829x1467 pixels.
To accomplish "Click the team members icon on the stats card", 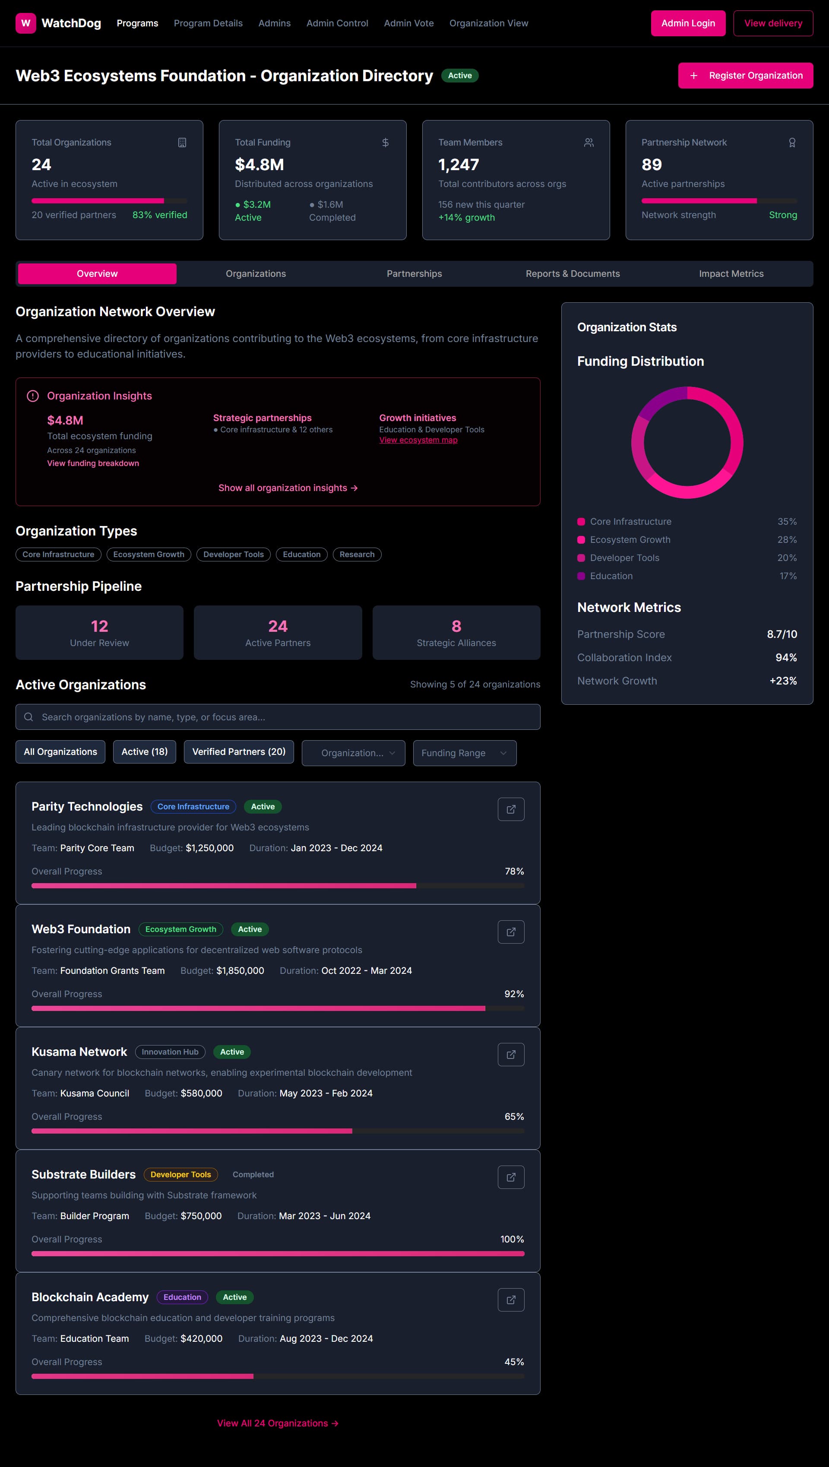I will (x=589, y=143).
